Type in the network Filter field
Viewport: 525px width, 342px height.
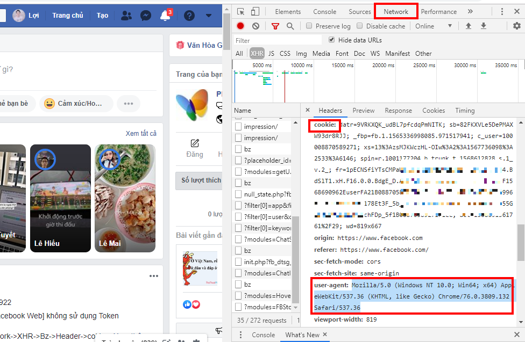pyautogui.click(x=277, y=40)
